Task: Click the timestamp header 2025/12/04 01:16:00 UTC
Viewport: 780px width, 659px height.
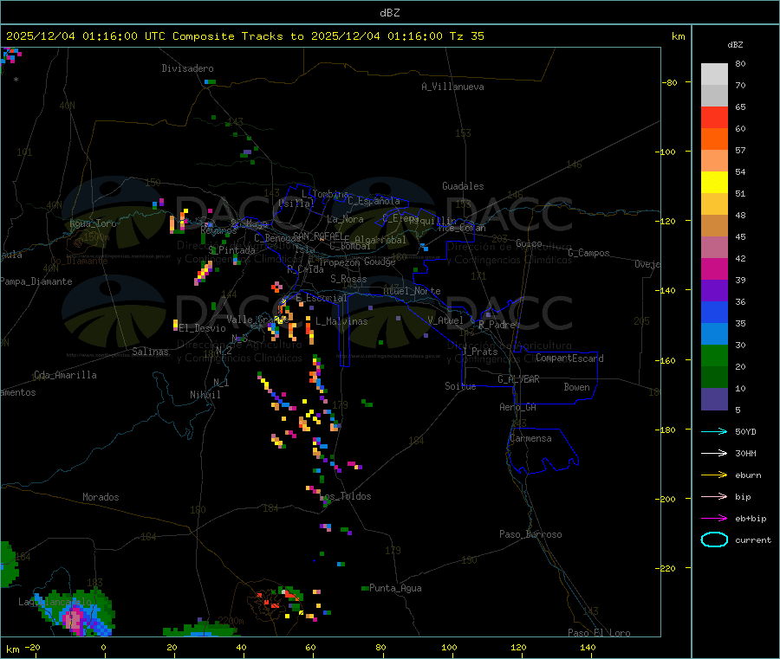Action: tap(86, 36)
